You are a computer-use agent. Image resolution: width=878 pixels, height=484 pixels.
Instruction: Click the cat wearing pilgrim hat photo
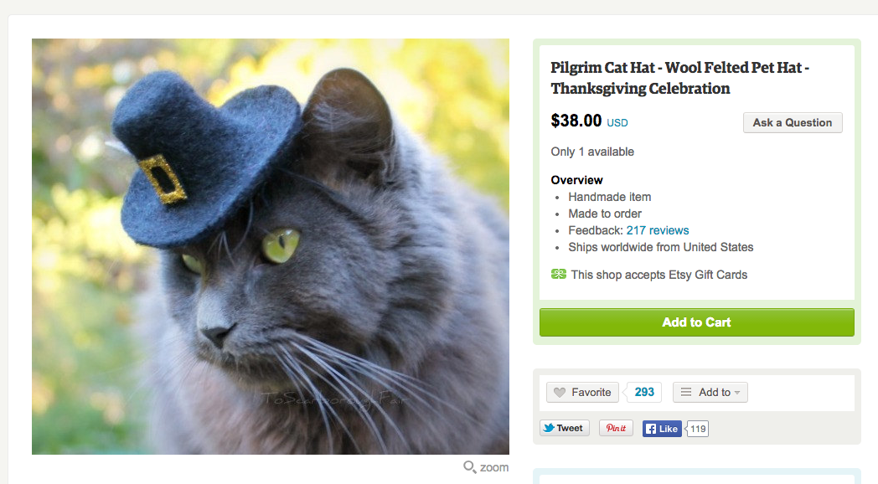tap(271, 246)
